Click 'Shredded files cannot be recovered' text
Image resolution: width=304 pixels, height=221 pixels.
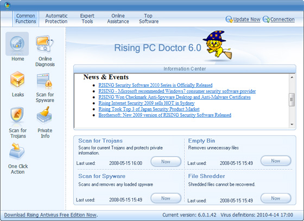[x=221, y=185]
